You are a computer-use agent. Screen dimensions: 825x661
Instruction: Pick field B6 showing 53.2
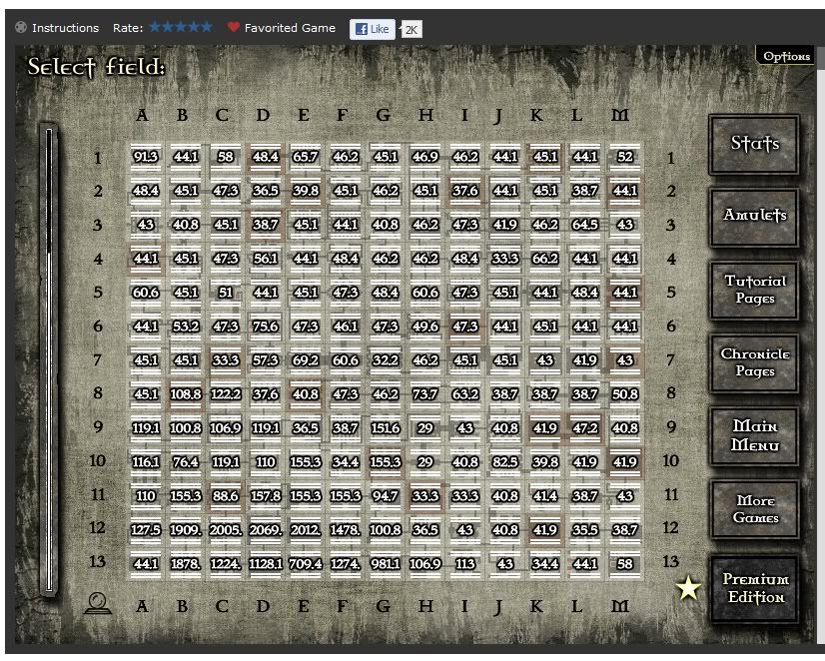point(186,327)
